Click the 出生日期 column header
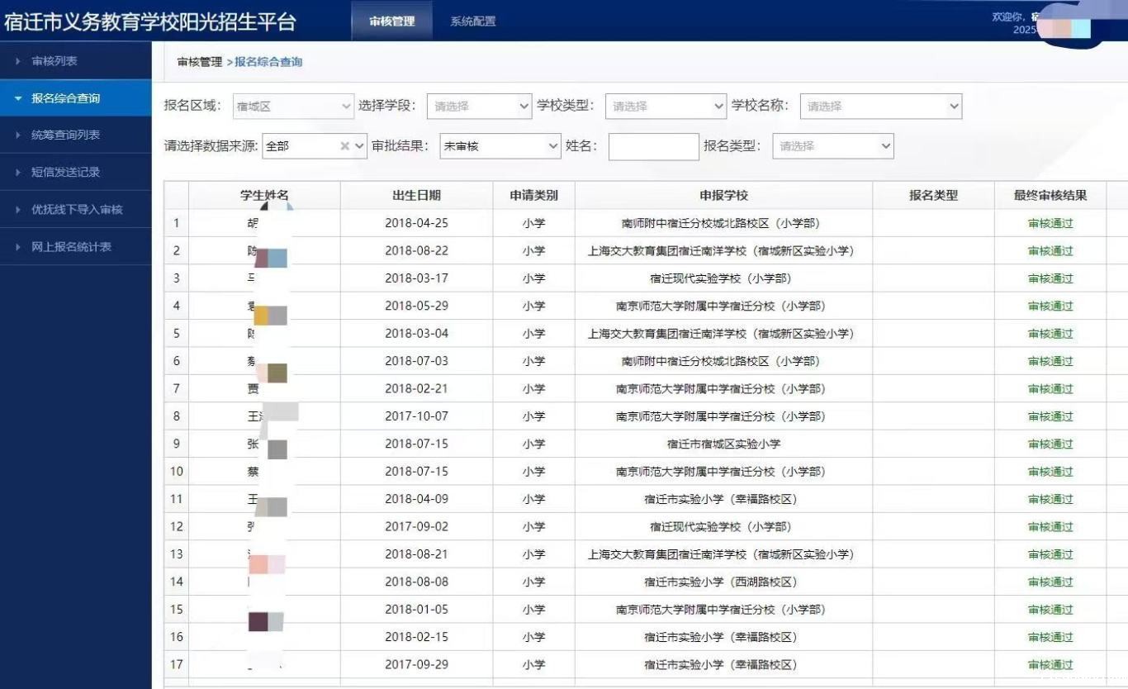Screen dimensions: 1128x689 tap(416, 195)
